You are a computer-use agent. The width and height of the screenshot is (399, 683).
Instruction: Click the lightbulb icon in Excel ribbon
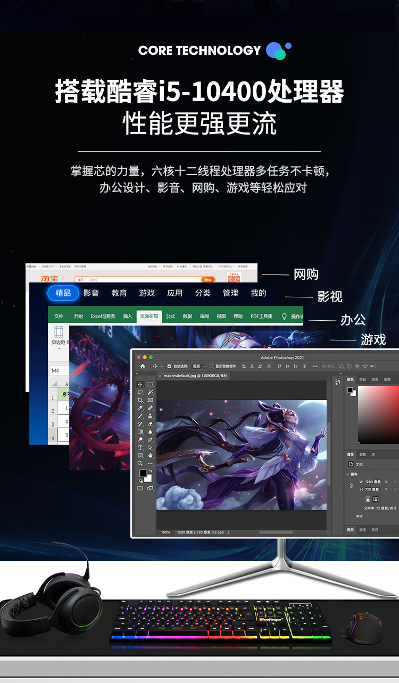tap(284, 316)
